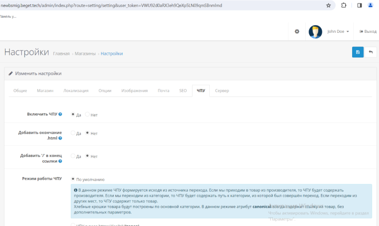Screen dimensions: 379x226
Task: Bookmark page with the star icon
Action: (328, 6)
